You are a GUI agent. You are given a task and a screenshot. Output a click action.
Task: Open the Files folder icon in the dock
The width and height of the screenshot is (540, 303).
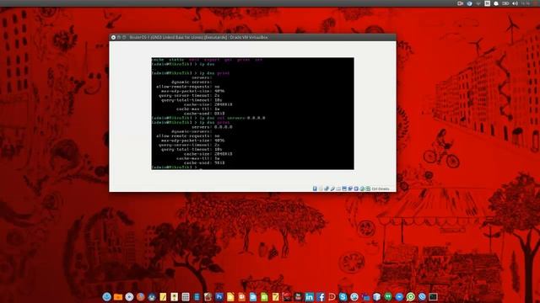click(118, 297)
